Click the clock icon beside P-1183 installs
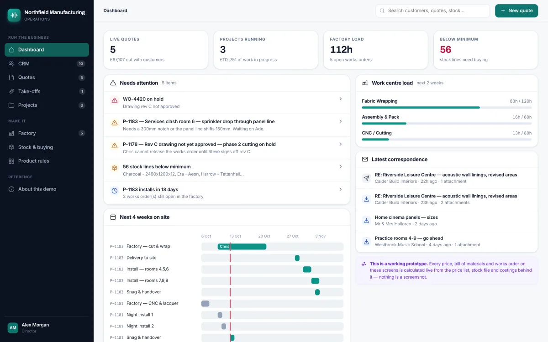Image resolution: width=548 pixels, height=342 pixels. click(114, 191)
